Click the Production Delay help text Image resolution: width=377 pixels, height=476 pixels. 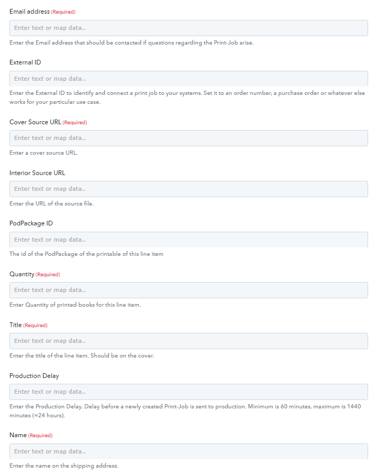pos(185,410)
